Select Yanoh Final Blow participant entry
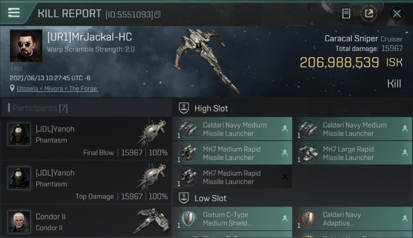The width and height of the screenshot is (413, 238). 86,138
